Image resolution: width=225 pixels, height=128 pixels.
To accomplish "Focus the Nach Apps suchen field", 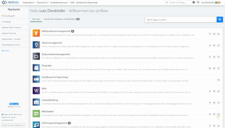I will tap(181, 20).
